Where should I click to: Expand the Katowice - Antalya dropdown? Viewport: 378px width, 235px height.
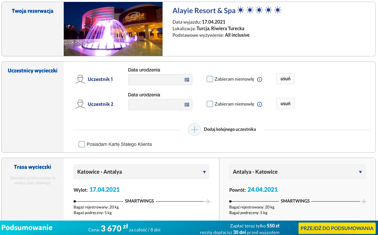[141, 172]
